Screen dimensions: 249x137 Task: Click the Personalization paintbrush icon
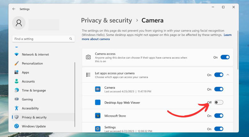17,63
